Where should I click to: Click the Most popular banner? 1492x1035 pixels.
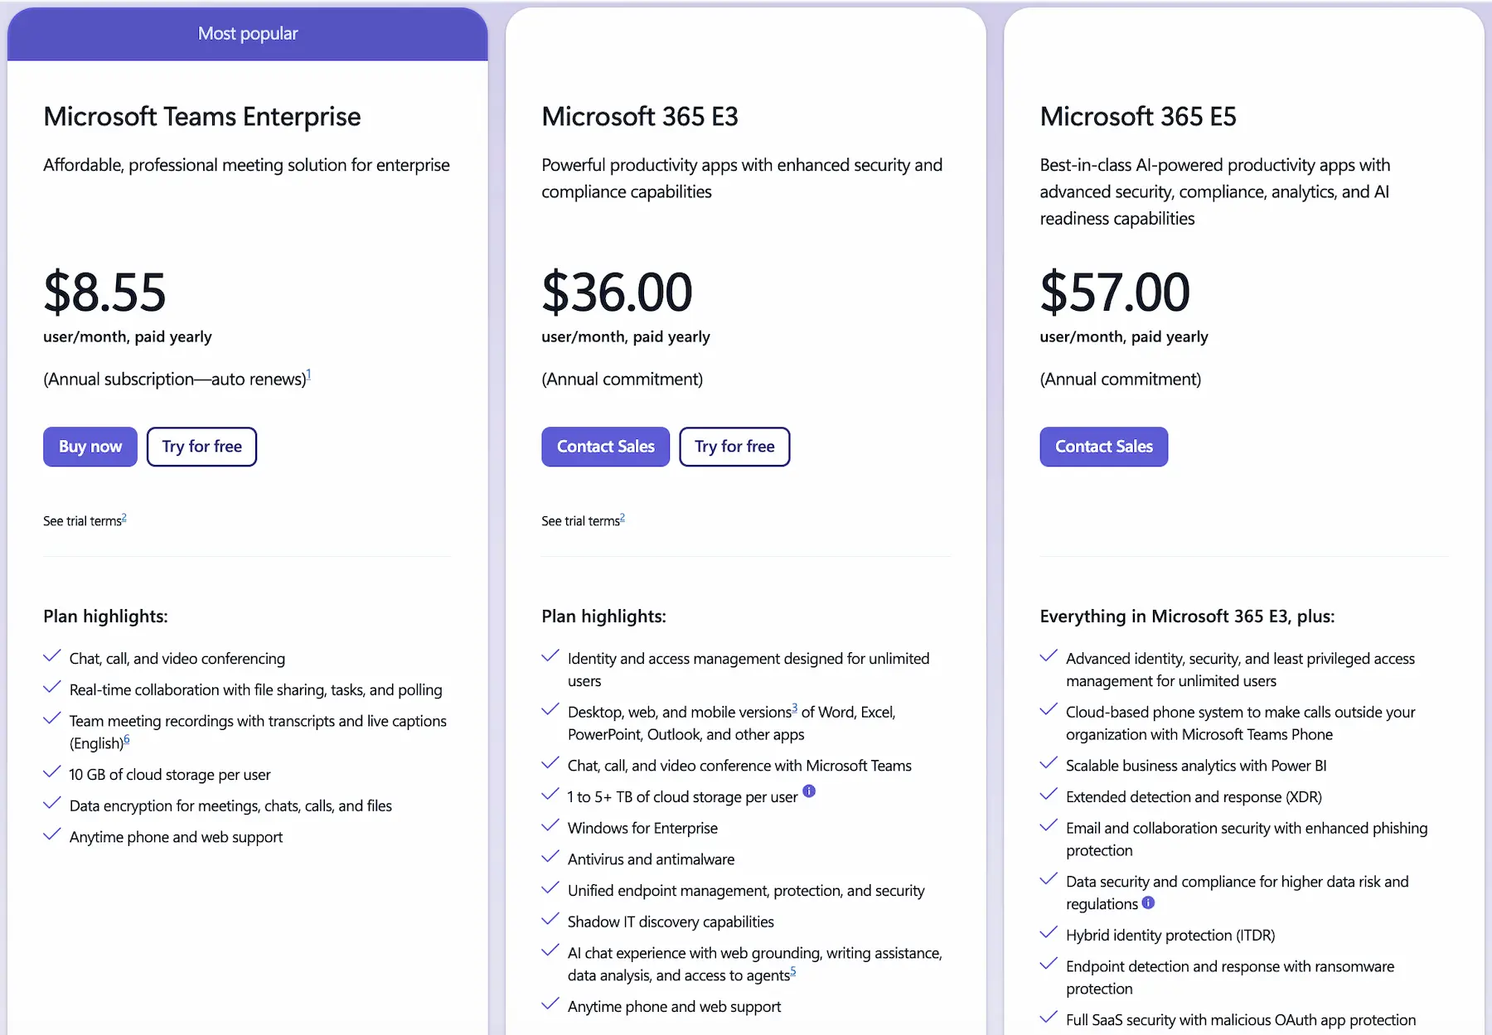tap(247, 33)
